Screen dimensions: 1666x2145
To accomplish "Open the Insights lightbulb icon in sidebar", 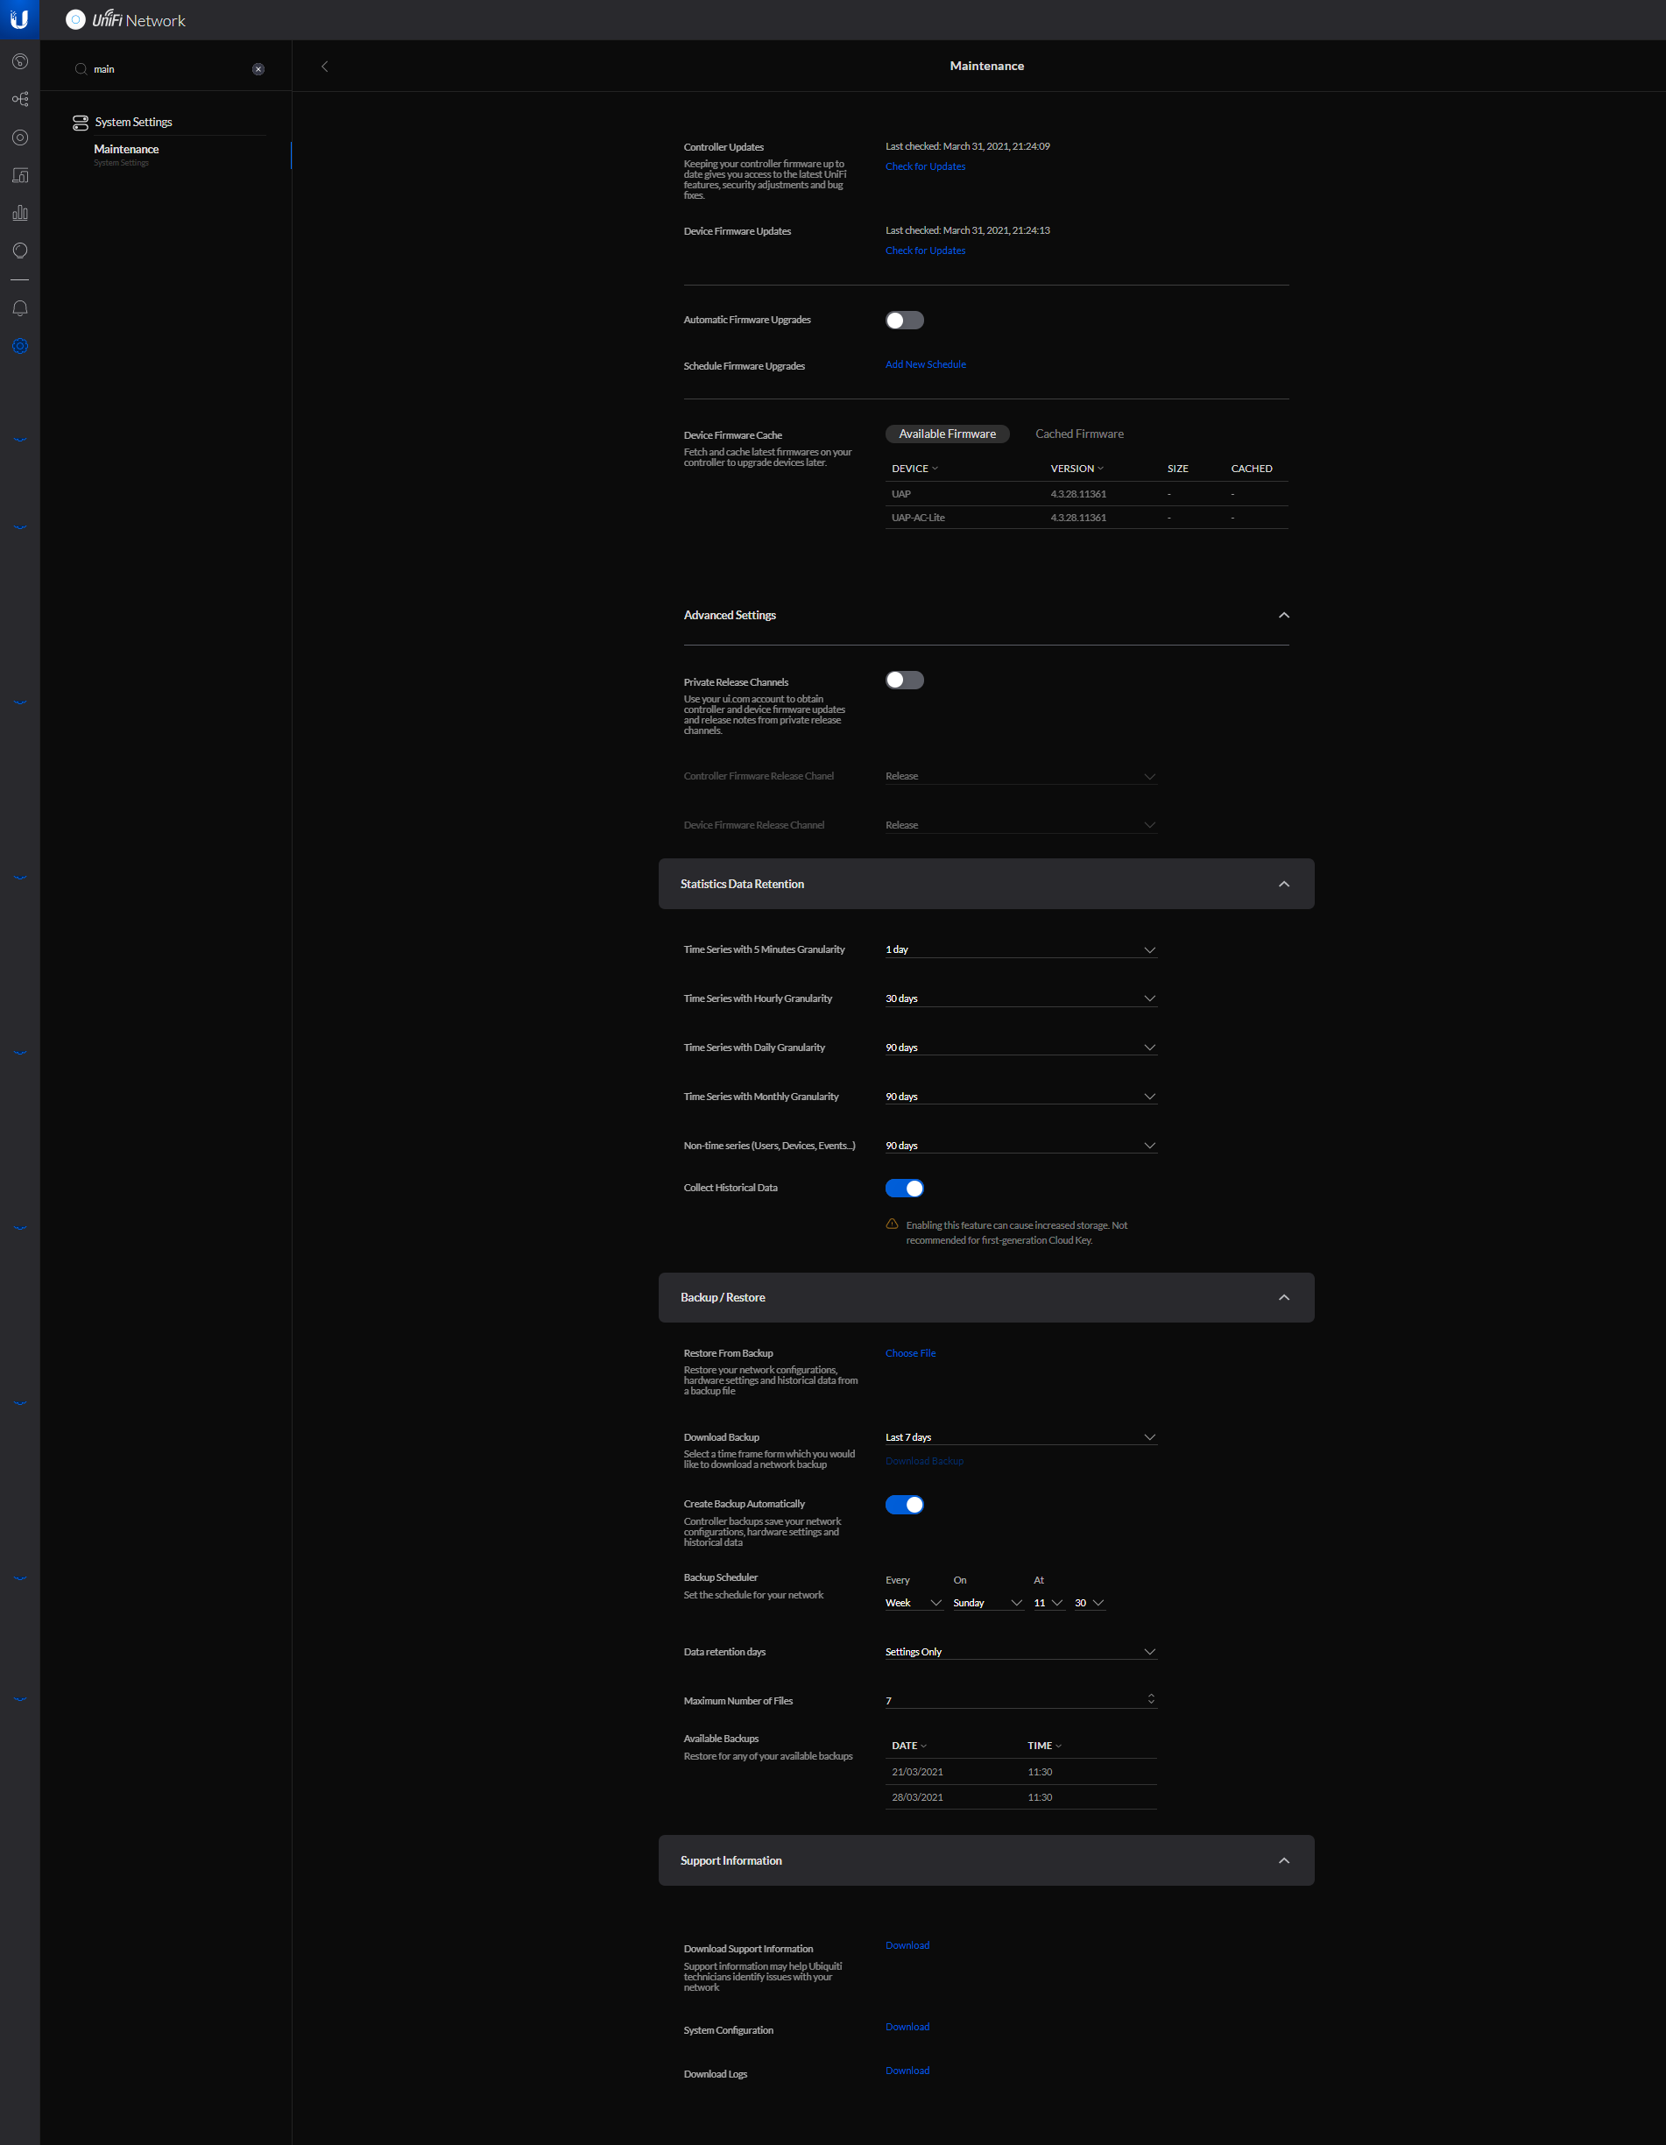I will tap(19, 251).
